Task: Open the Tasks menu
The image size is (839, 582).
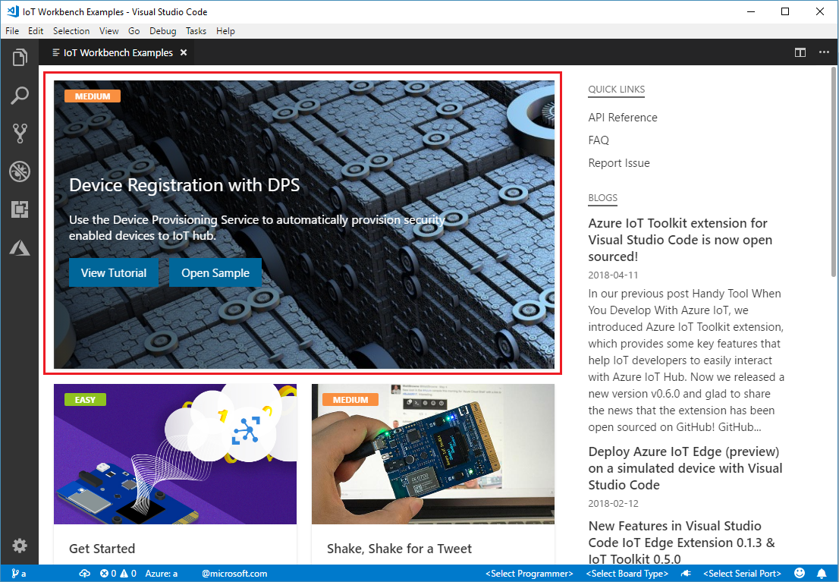Action: tap(196, 31)
